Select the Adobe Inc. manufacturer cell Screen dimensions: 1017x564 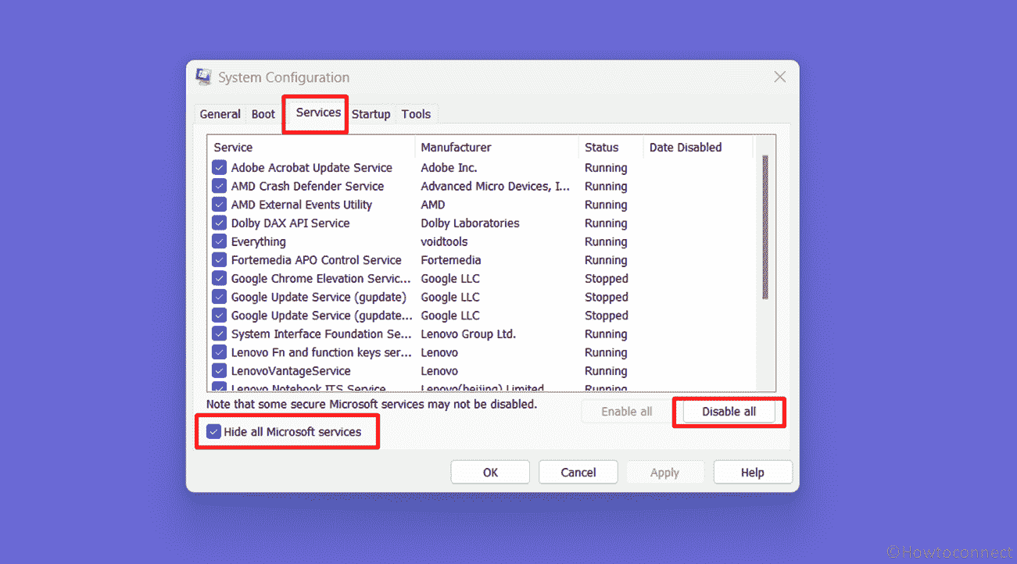pos(449,168)
